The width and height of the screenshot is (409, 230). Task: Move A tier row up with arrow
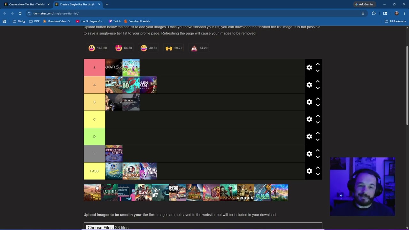(x=318, y=81)
